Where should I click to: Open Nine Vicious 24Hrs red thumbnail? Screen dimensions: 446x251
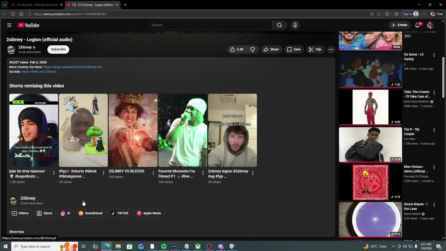pos(370,182)
